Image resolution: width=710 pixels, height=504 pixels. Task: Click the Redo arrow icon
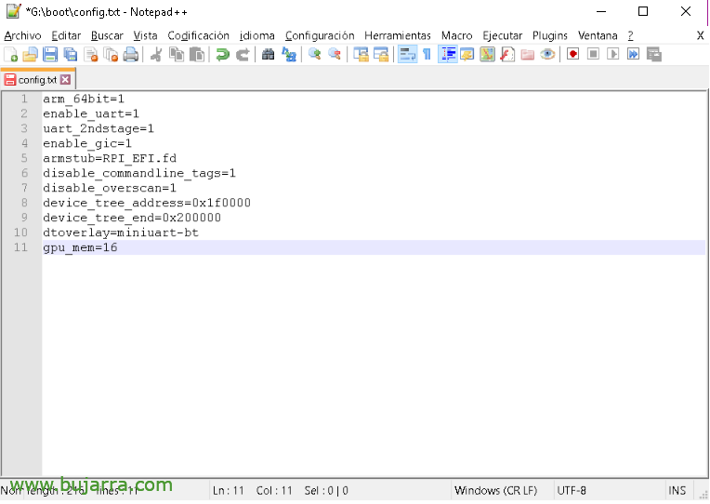click(243, 54)
